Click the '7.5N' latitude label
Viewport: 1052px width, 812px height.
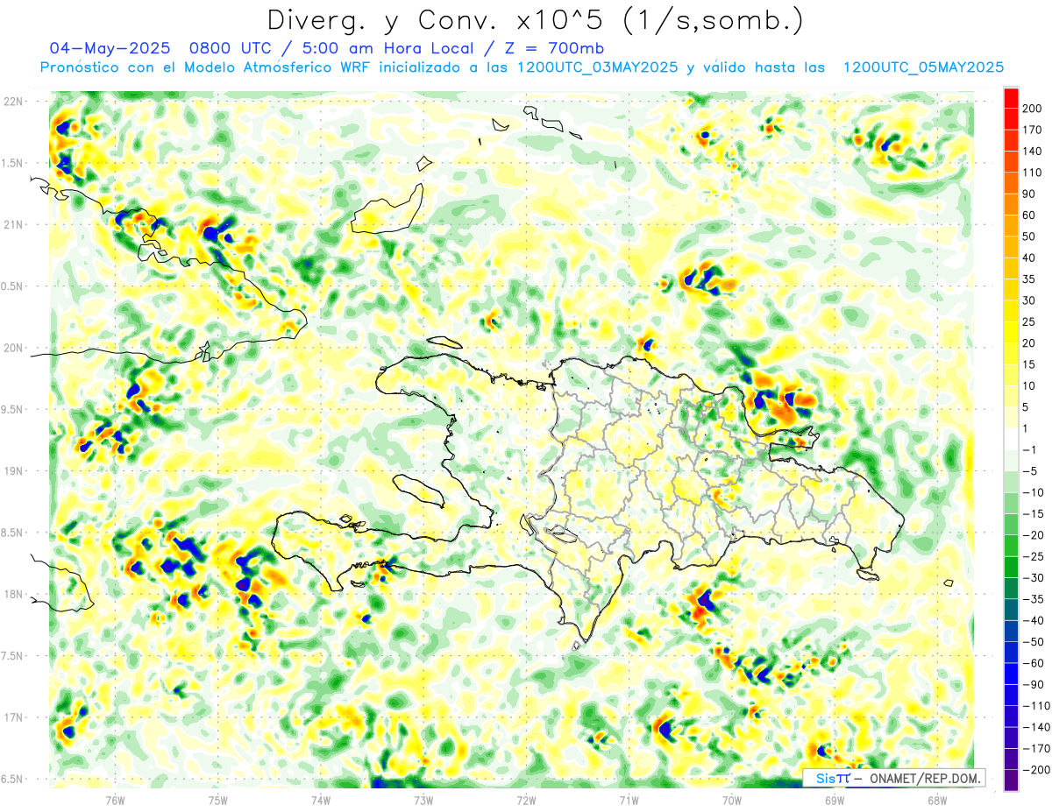[x=13, y=656]
